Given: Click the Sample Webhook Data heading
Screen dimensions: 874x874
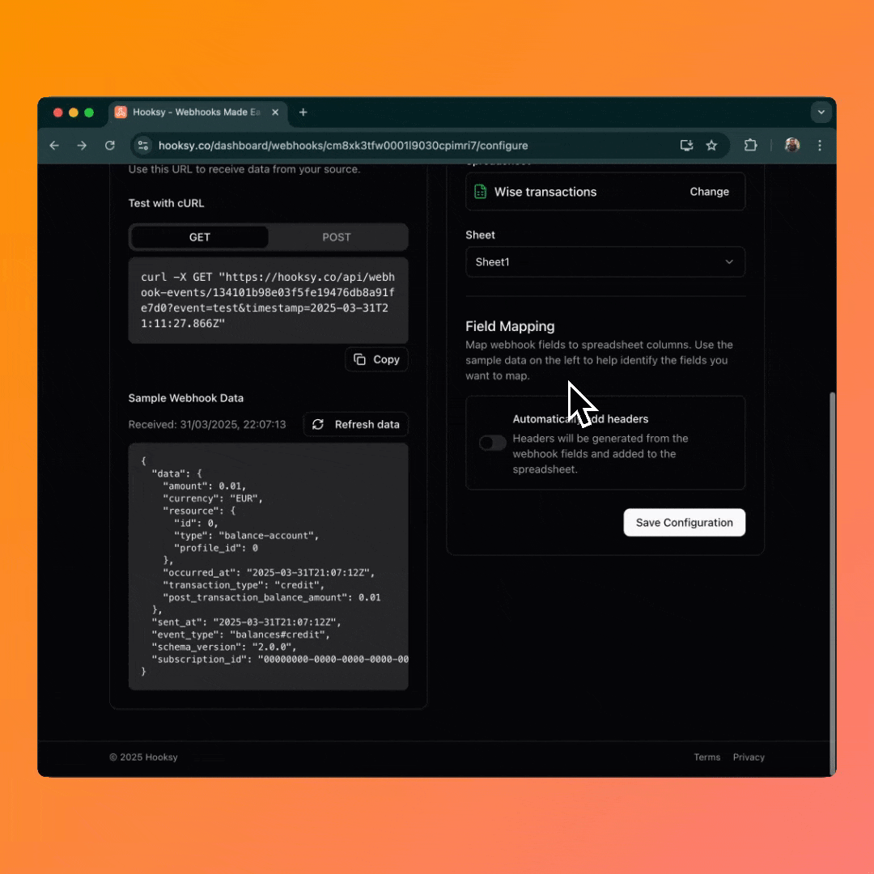Looking at the screenshot, I should coord(185,398).
